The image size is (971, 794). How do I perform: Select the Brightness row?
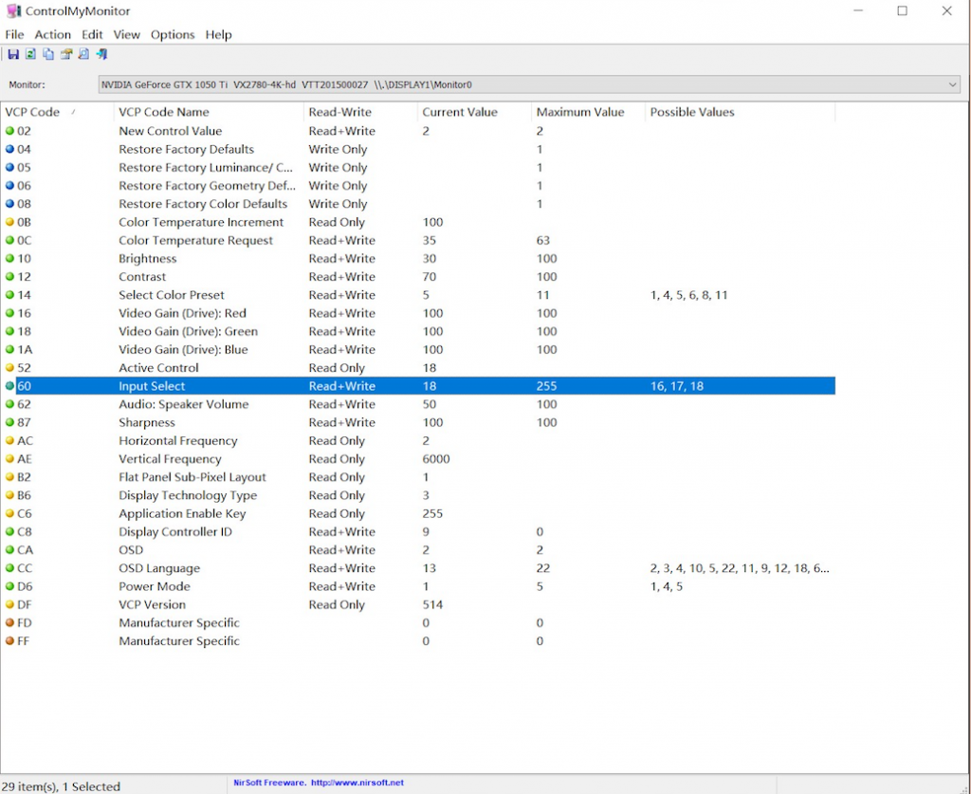click(148, 259)
